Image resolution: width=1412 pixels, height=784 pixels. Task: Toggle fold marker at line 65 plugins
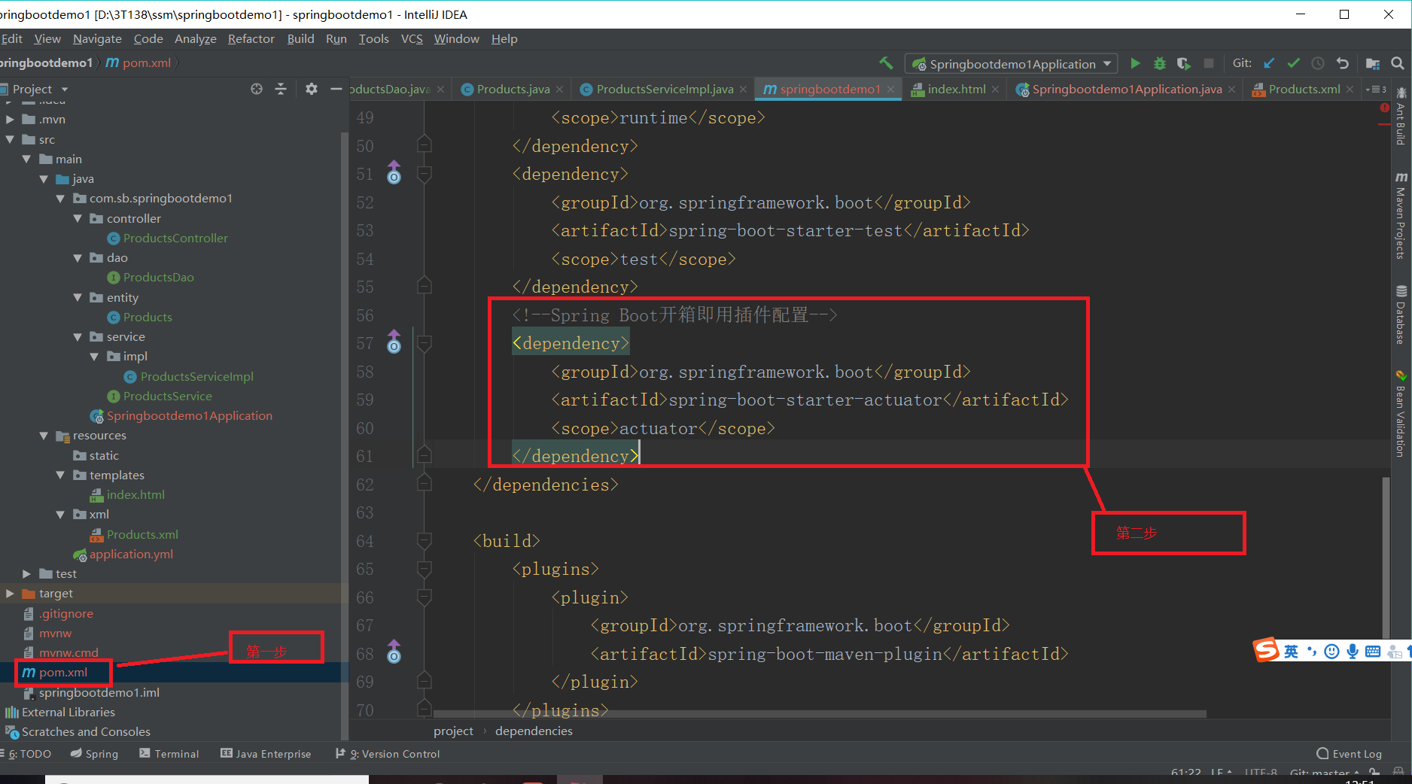pos(425,570)
